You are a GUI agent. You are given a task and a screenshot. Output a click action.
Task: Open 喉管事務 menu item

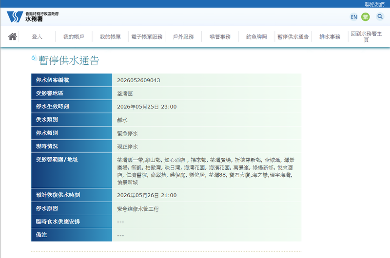[220, 37]
